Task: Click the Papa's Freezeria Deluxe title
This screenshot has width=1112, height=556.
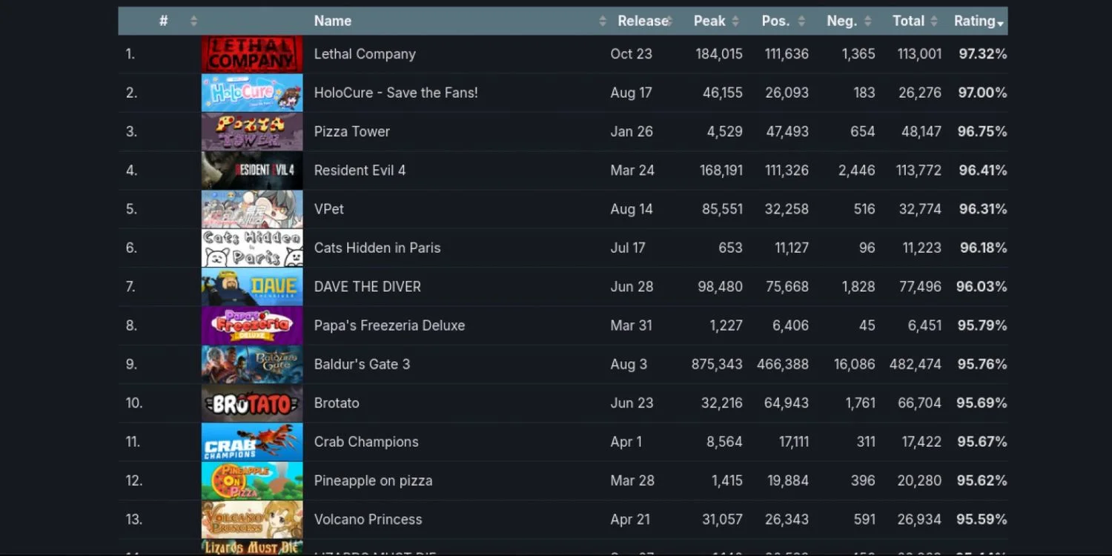Action: coord(389,325)
